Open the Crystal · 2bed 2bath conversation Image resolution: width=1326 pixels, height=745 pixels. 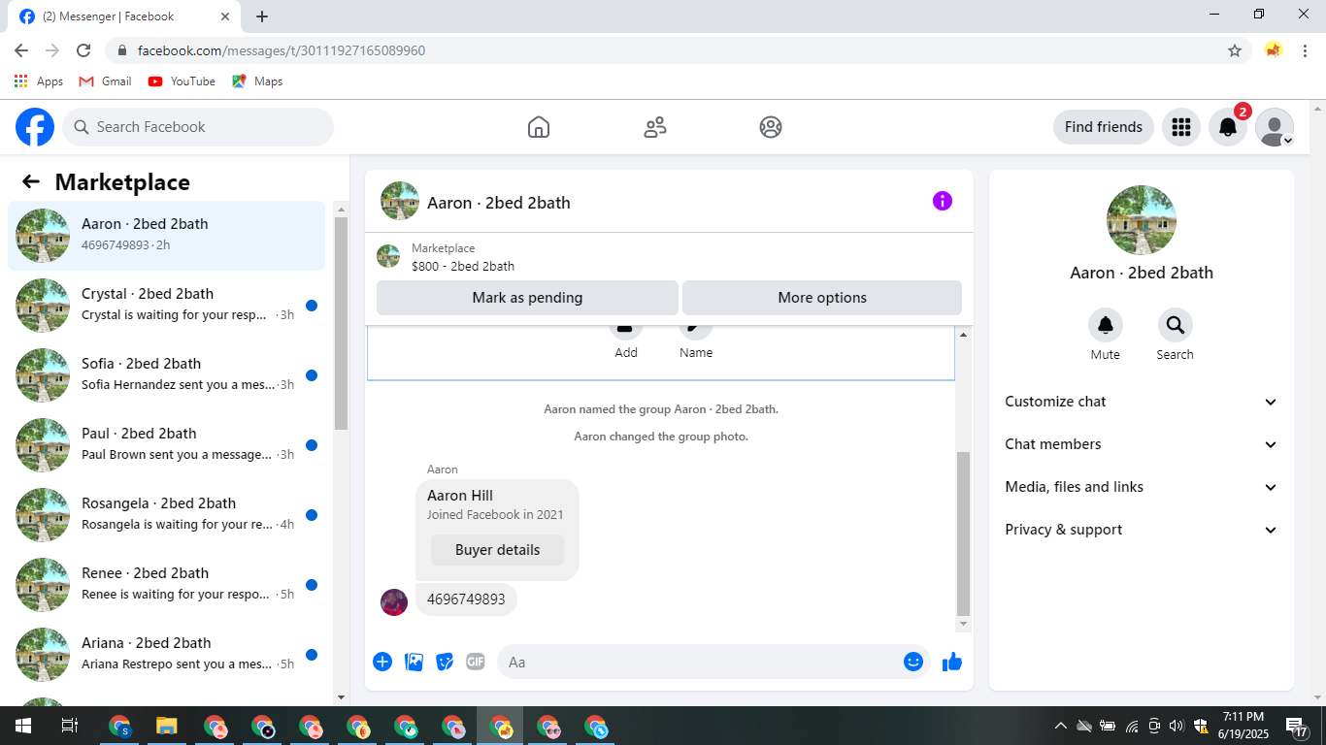166,306
